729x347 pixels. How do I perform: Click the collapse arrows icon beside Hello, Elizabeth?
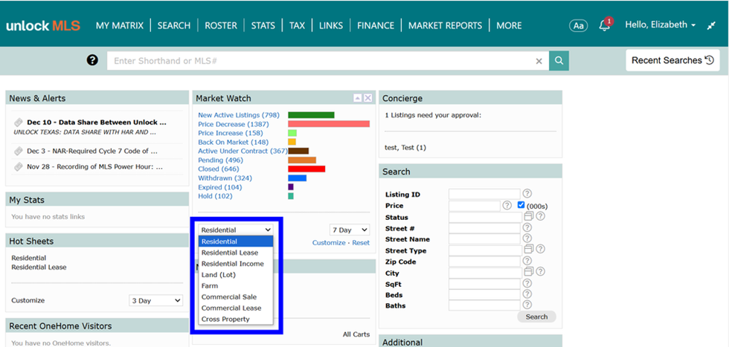point(711,25)
